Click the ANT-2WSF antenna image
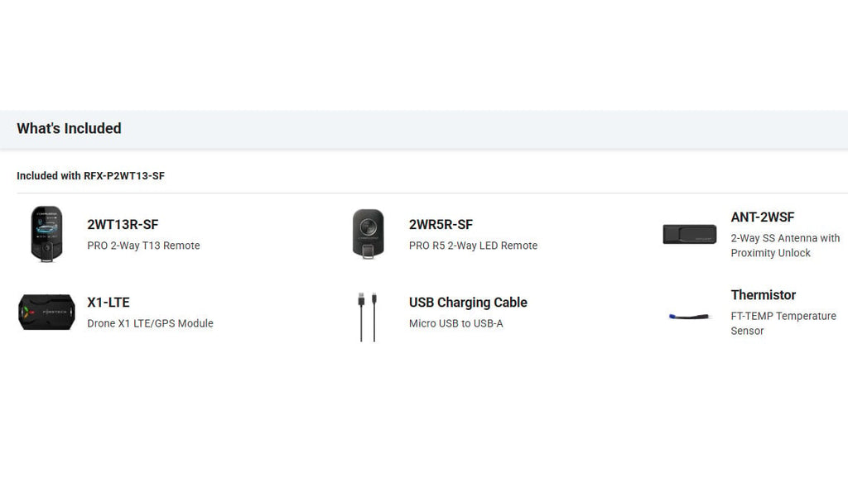This screenshot has height=482, width=848. point(690,234)
